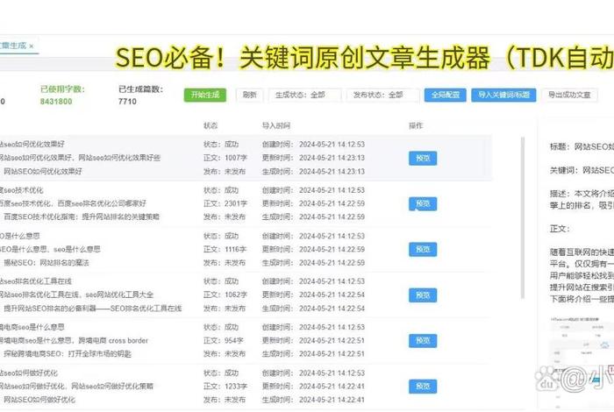Click 生成时间 2024-05-21 14:22:41
This screenshot has height=412, width=614.
[313, 400]
